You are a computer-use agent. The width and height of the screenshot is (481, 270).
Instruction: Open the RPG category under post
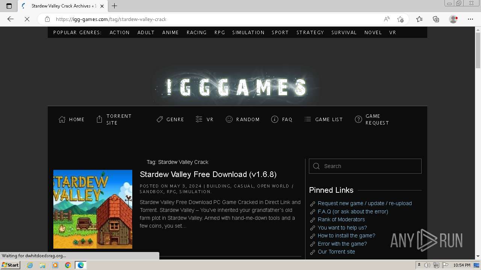coord(171,192)
